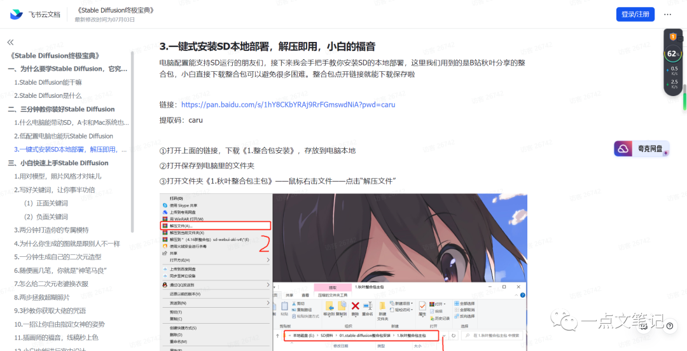Click the 飞书云文档 label in header
This screenshot has height=351, width=687.
pyautogui.click(x=45, y=15)
